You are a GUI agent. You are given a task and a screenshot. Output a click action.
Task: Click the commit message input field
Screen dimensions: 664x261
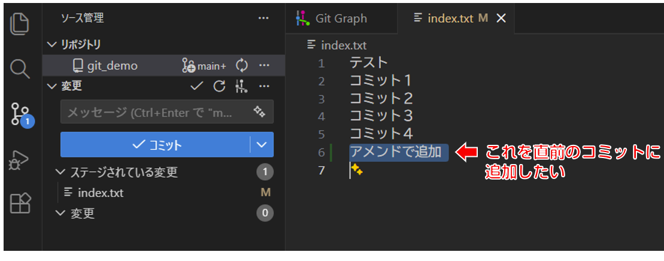coord(156,112)
